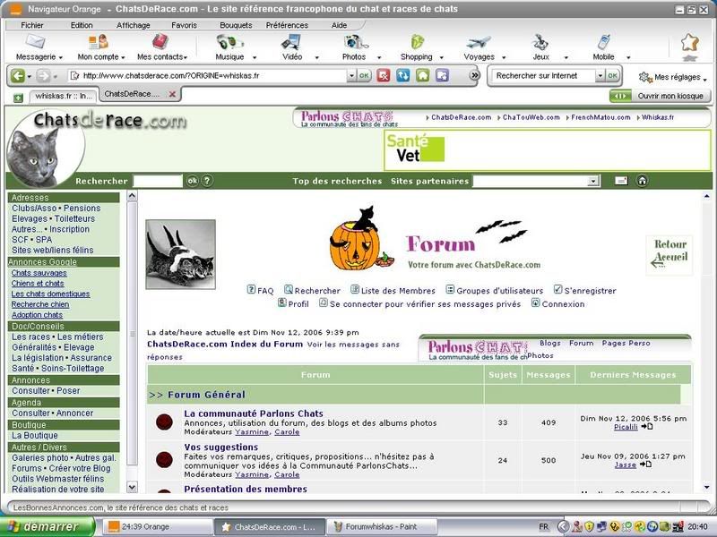The image size is (717, 537).
Task: Click the green home page icon
Action: click(x=422, y=75)
